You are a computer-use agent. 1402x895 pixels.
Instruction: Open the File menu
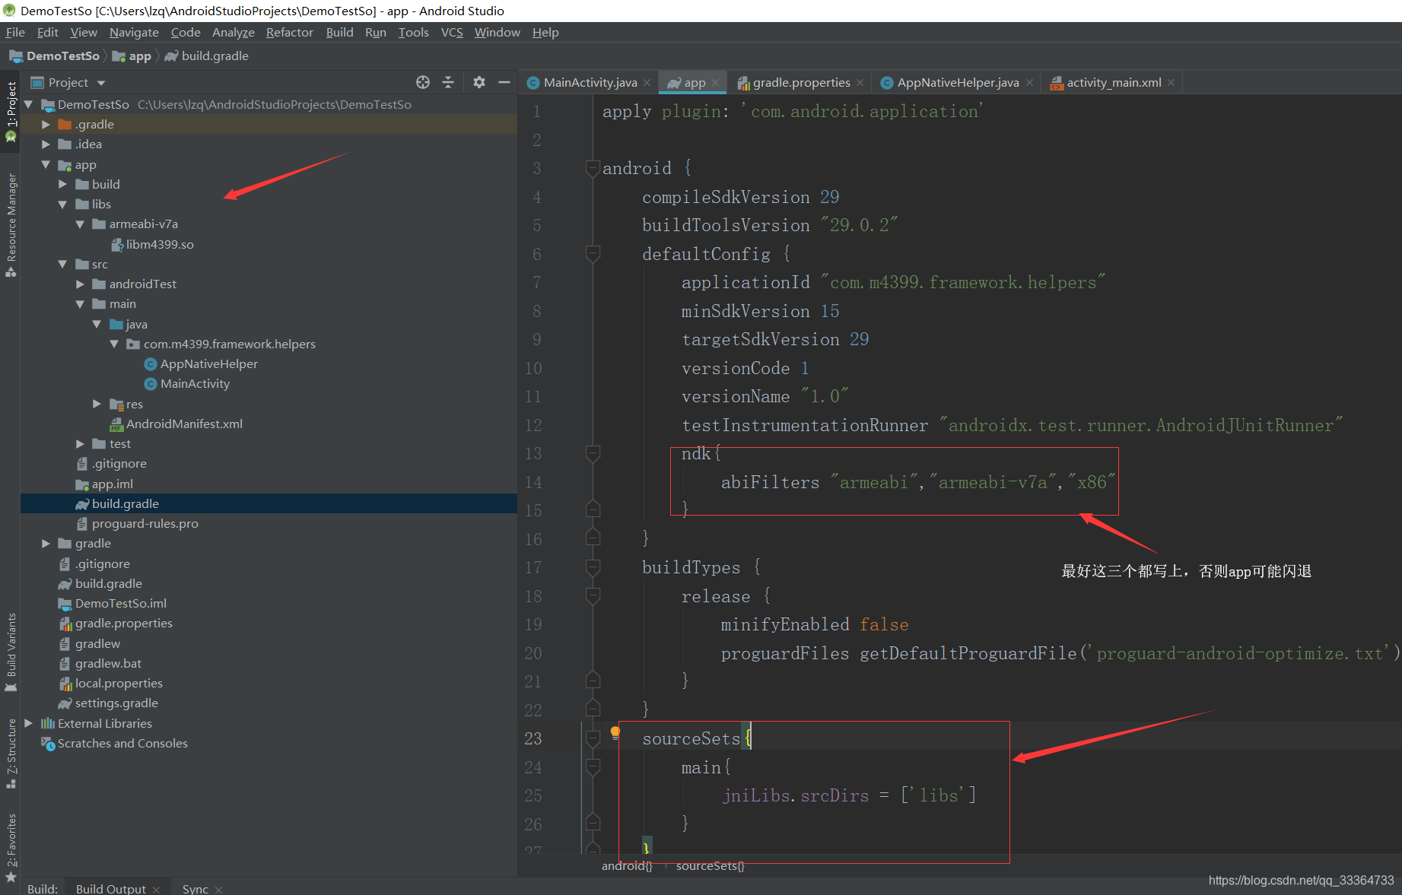pyautogui.click(x=15, y=32)
